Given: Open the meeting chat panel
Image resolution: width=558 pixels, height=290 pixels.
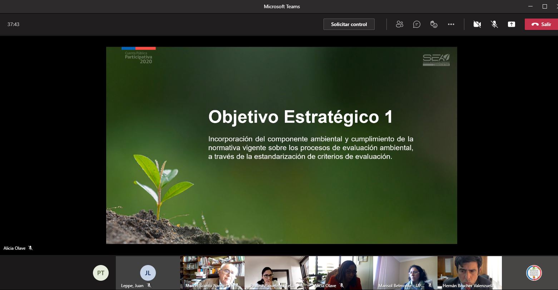Looking at the screenshot, I should tap(416, 24).
